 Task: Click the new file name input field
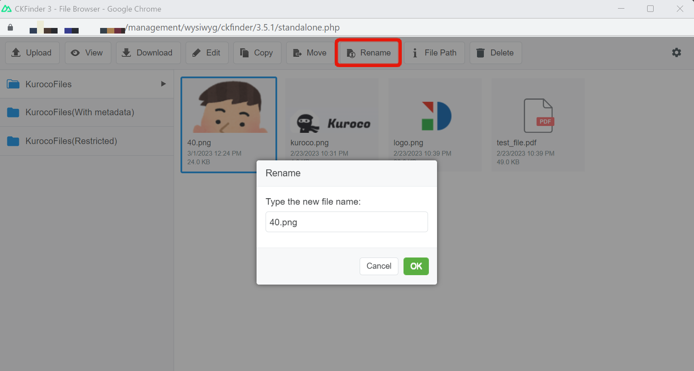(x=346, y=222)
